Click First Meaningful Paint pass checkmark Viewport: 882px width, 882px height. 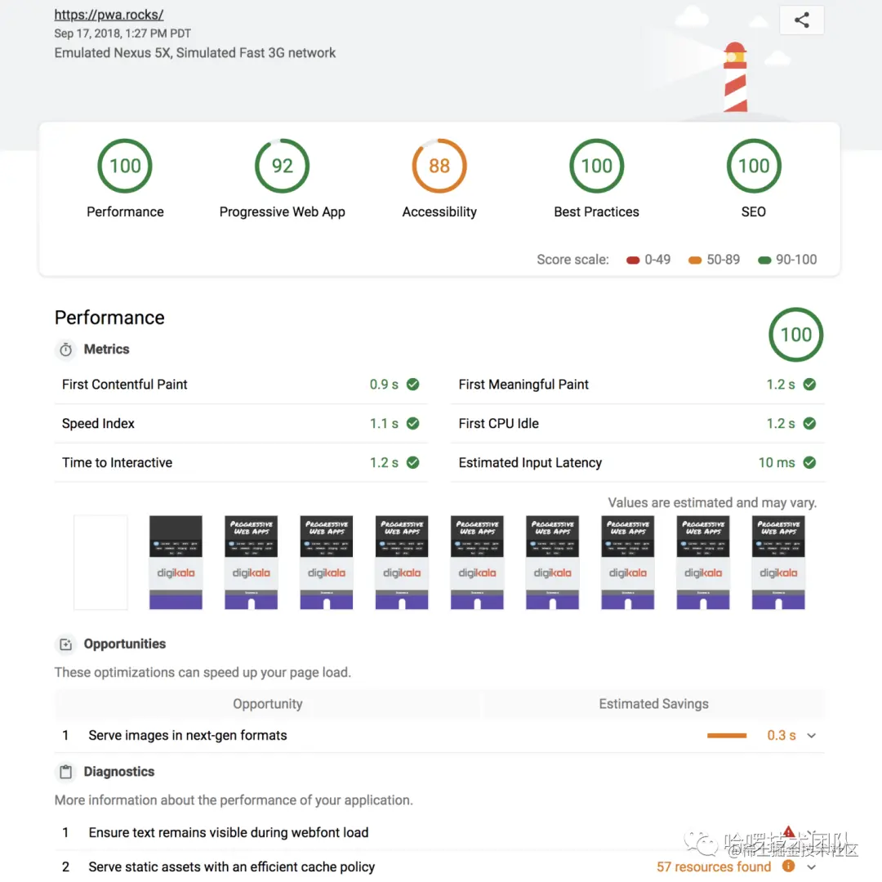click(x=809, y=385)
